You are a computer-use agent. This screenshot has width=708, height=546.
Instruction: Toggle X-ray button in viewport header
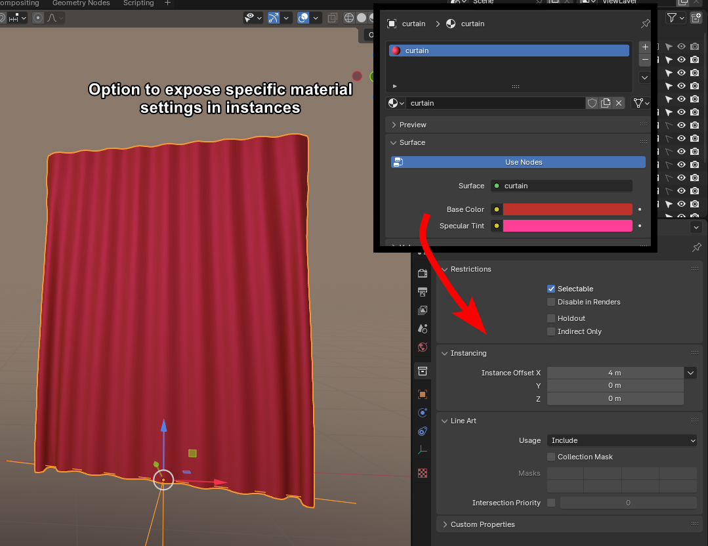(x=333, y=18)
